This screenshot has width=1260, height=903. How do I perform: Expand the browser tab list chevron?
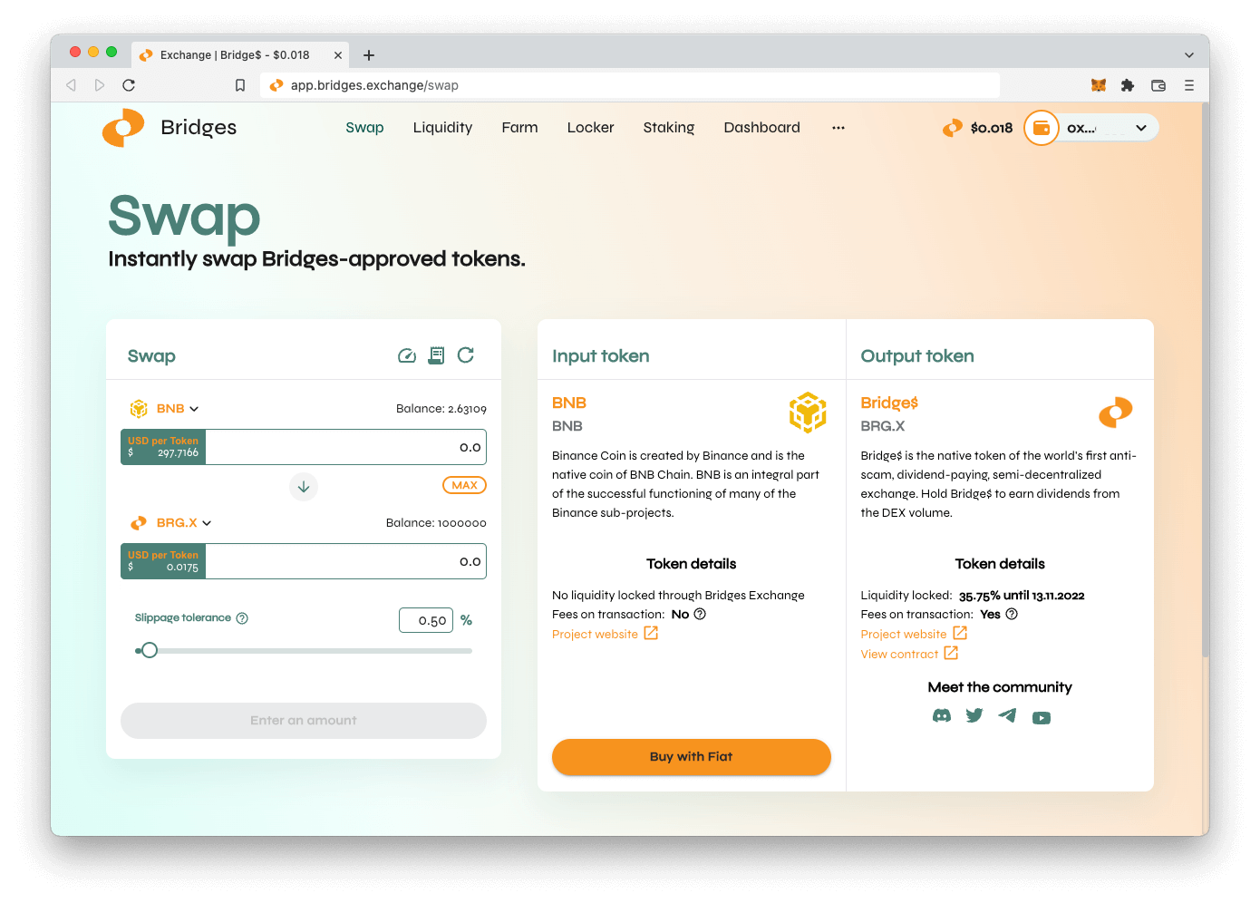click(x=1189, y=55)
